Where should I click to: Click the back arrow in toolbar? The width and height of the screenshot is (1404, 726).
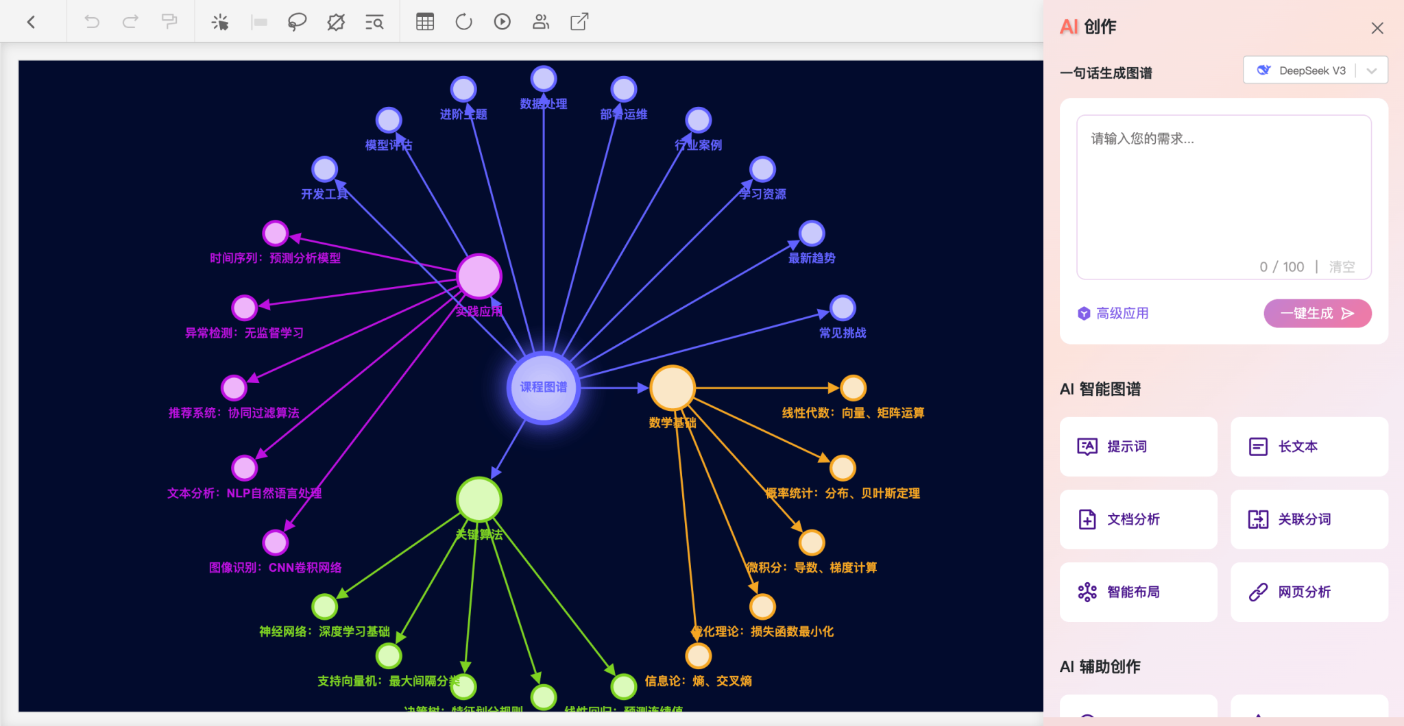pos(32,22)
